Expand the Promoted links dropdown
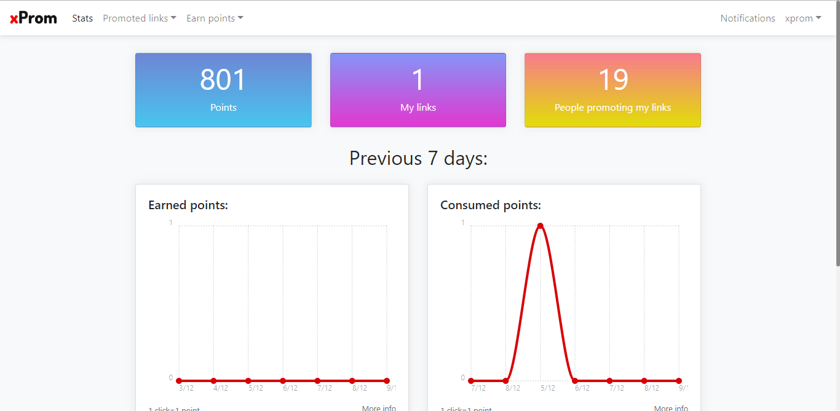This screenshot has height=411, width=840. tap(140, 18)
